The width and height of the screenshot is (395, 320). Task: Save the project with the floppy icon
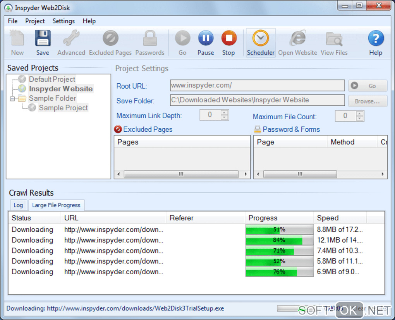click(43, 38)
